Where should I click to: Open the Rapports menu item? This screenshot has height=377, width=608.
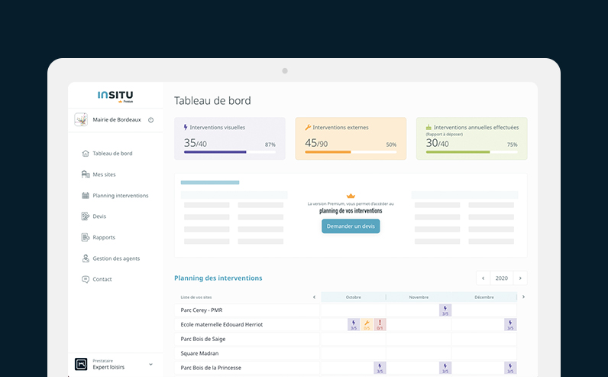click(x=104, y=237)
